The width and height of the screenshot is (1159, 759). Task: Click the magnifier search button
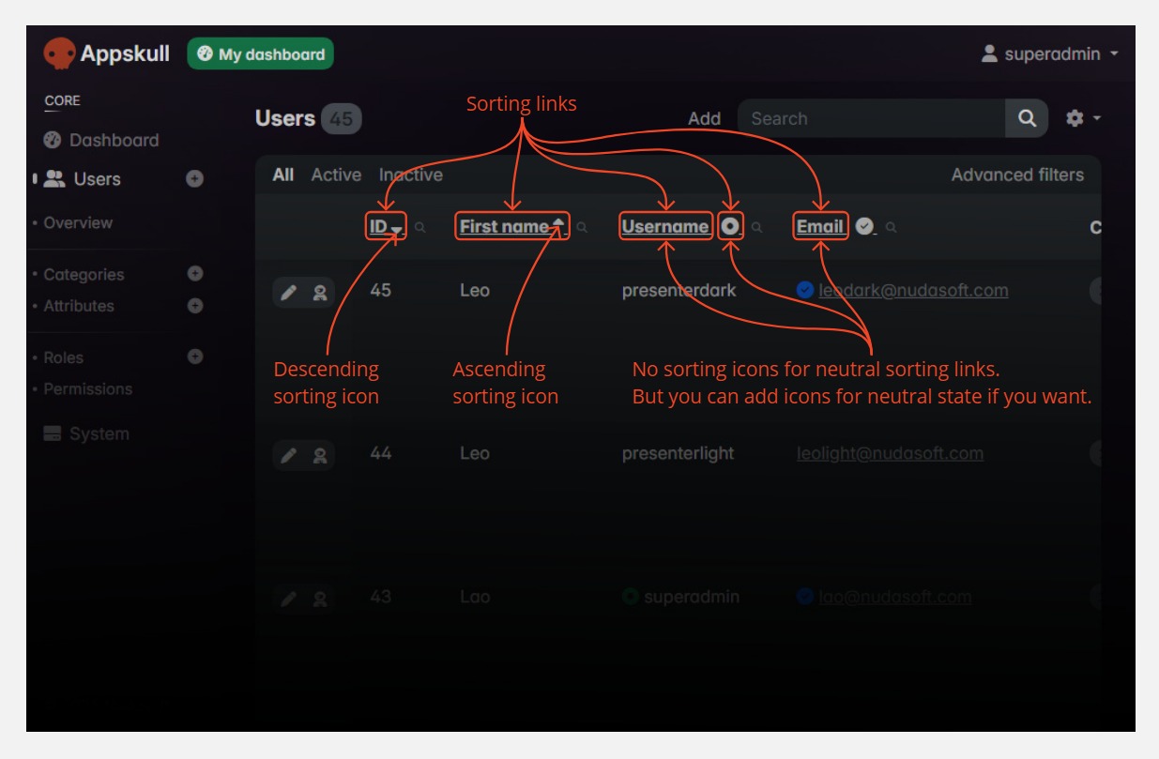click(x=1027, y=118)
